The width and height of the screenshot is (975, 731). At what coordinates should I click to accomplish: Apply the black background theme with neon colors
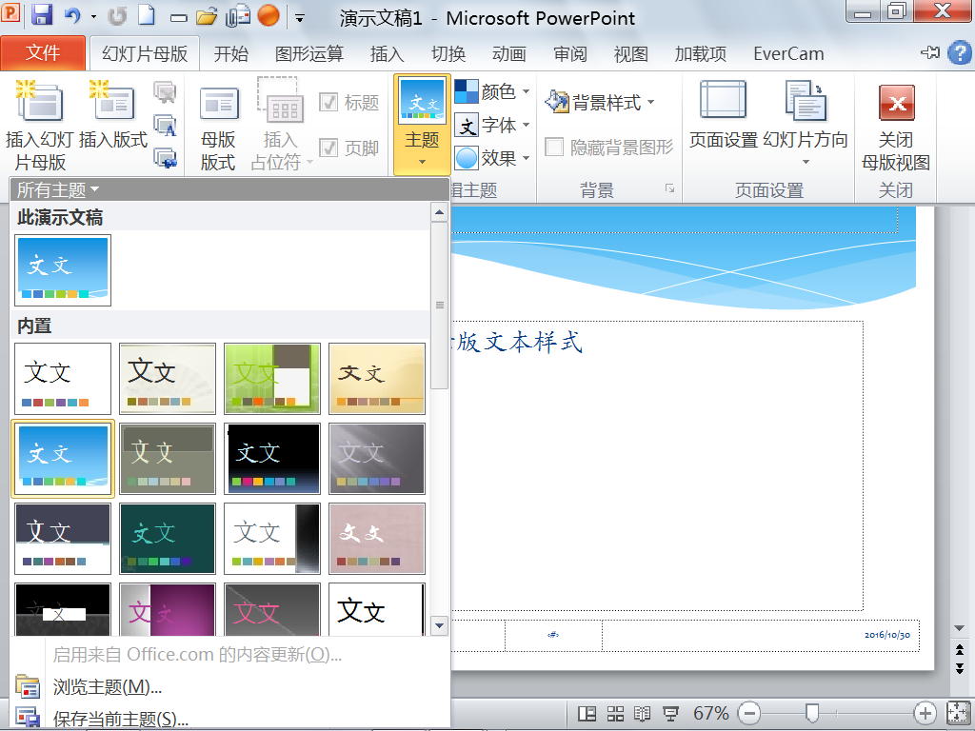click(272, 459)
